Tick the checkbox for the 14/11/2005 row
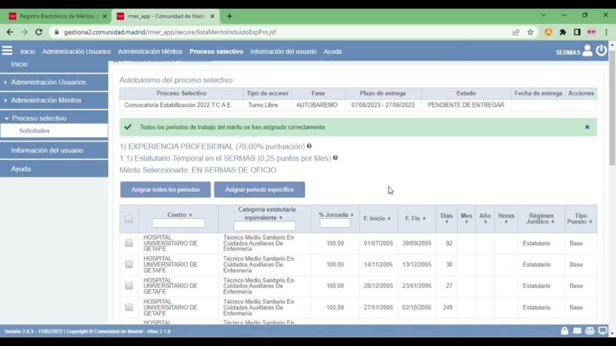Viewport: 616px width, 346px height. pos(128,264)
